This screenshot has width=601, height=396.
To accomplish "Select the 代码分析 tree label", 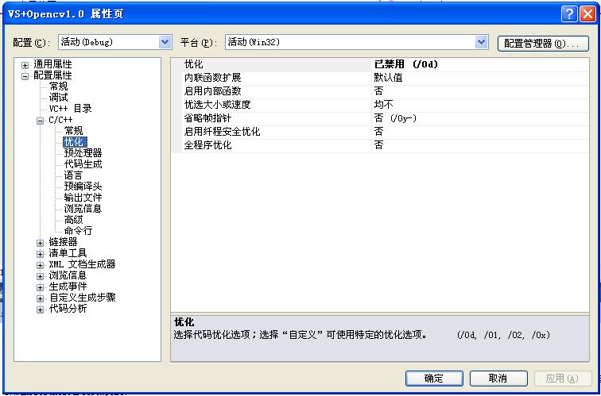I will click(x=68, y=309).
